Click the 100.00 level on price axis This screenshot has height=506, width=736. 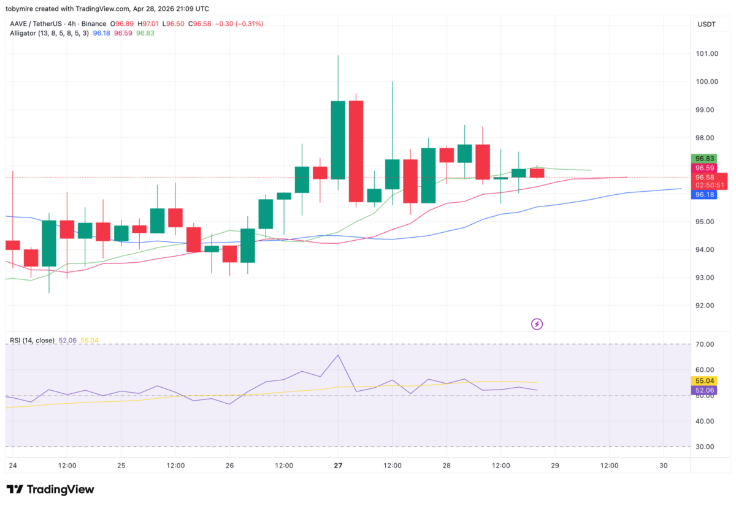(707, 82)
